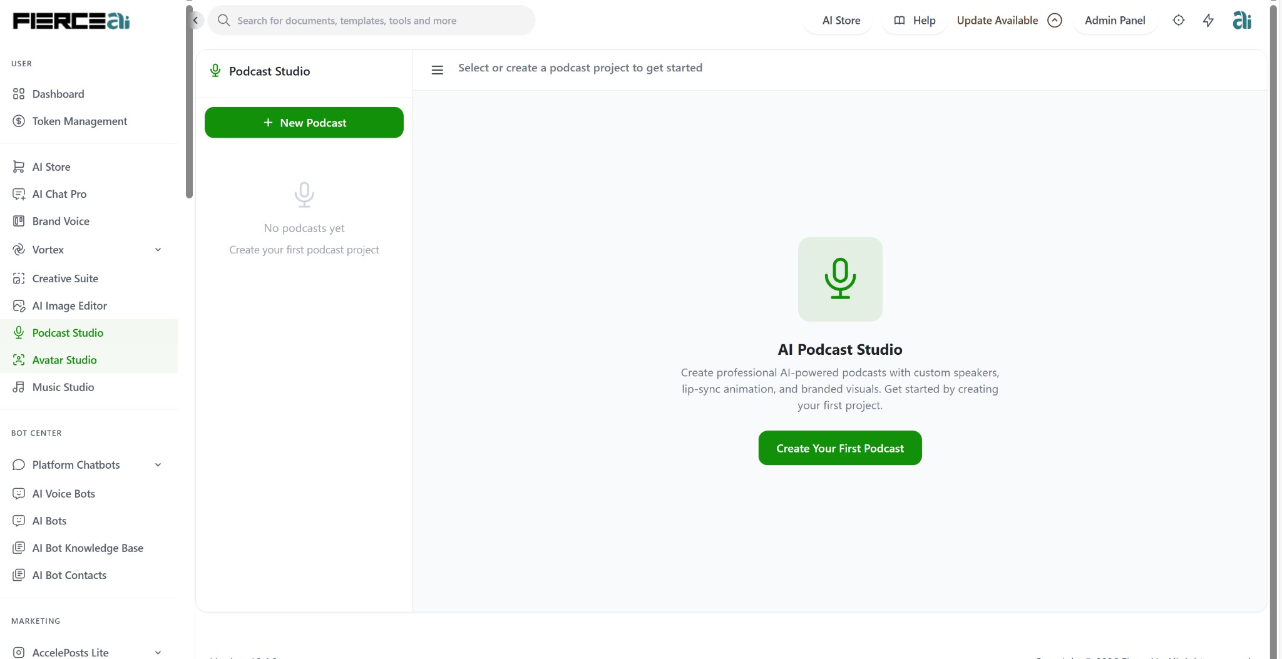
Task: Click the sidebar vertical scrollbar
Action: point(189,100)
